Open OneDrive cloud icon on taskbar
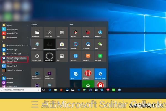The width and height of the screenshot is (166, 111). tap(79, 90)
